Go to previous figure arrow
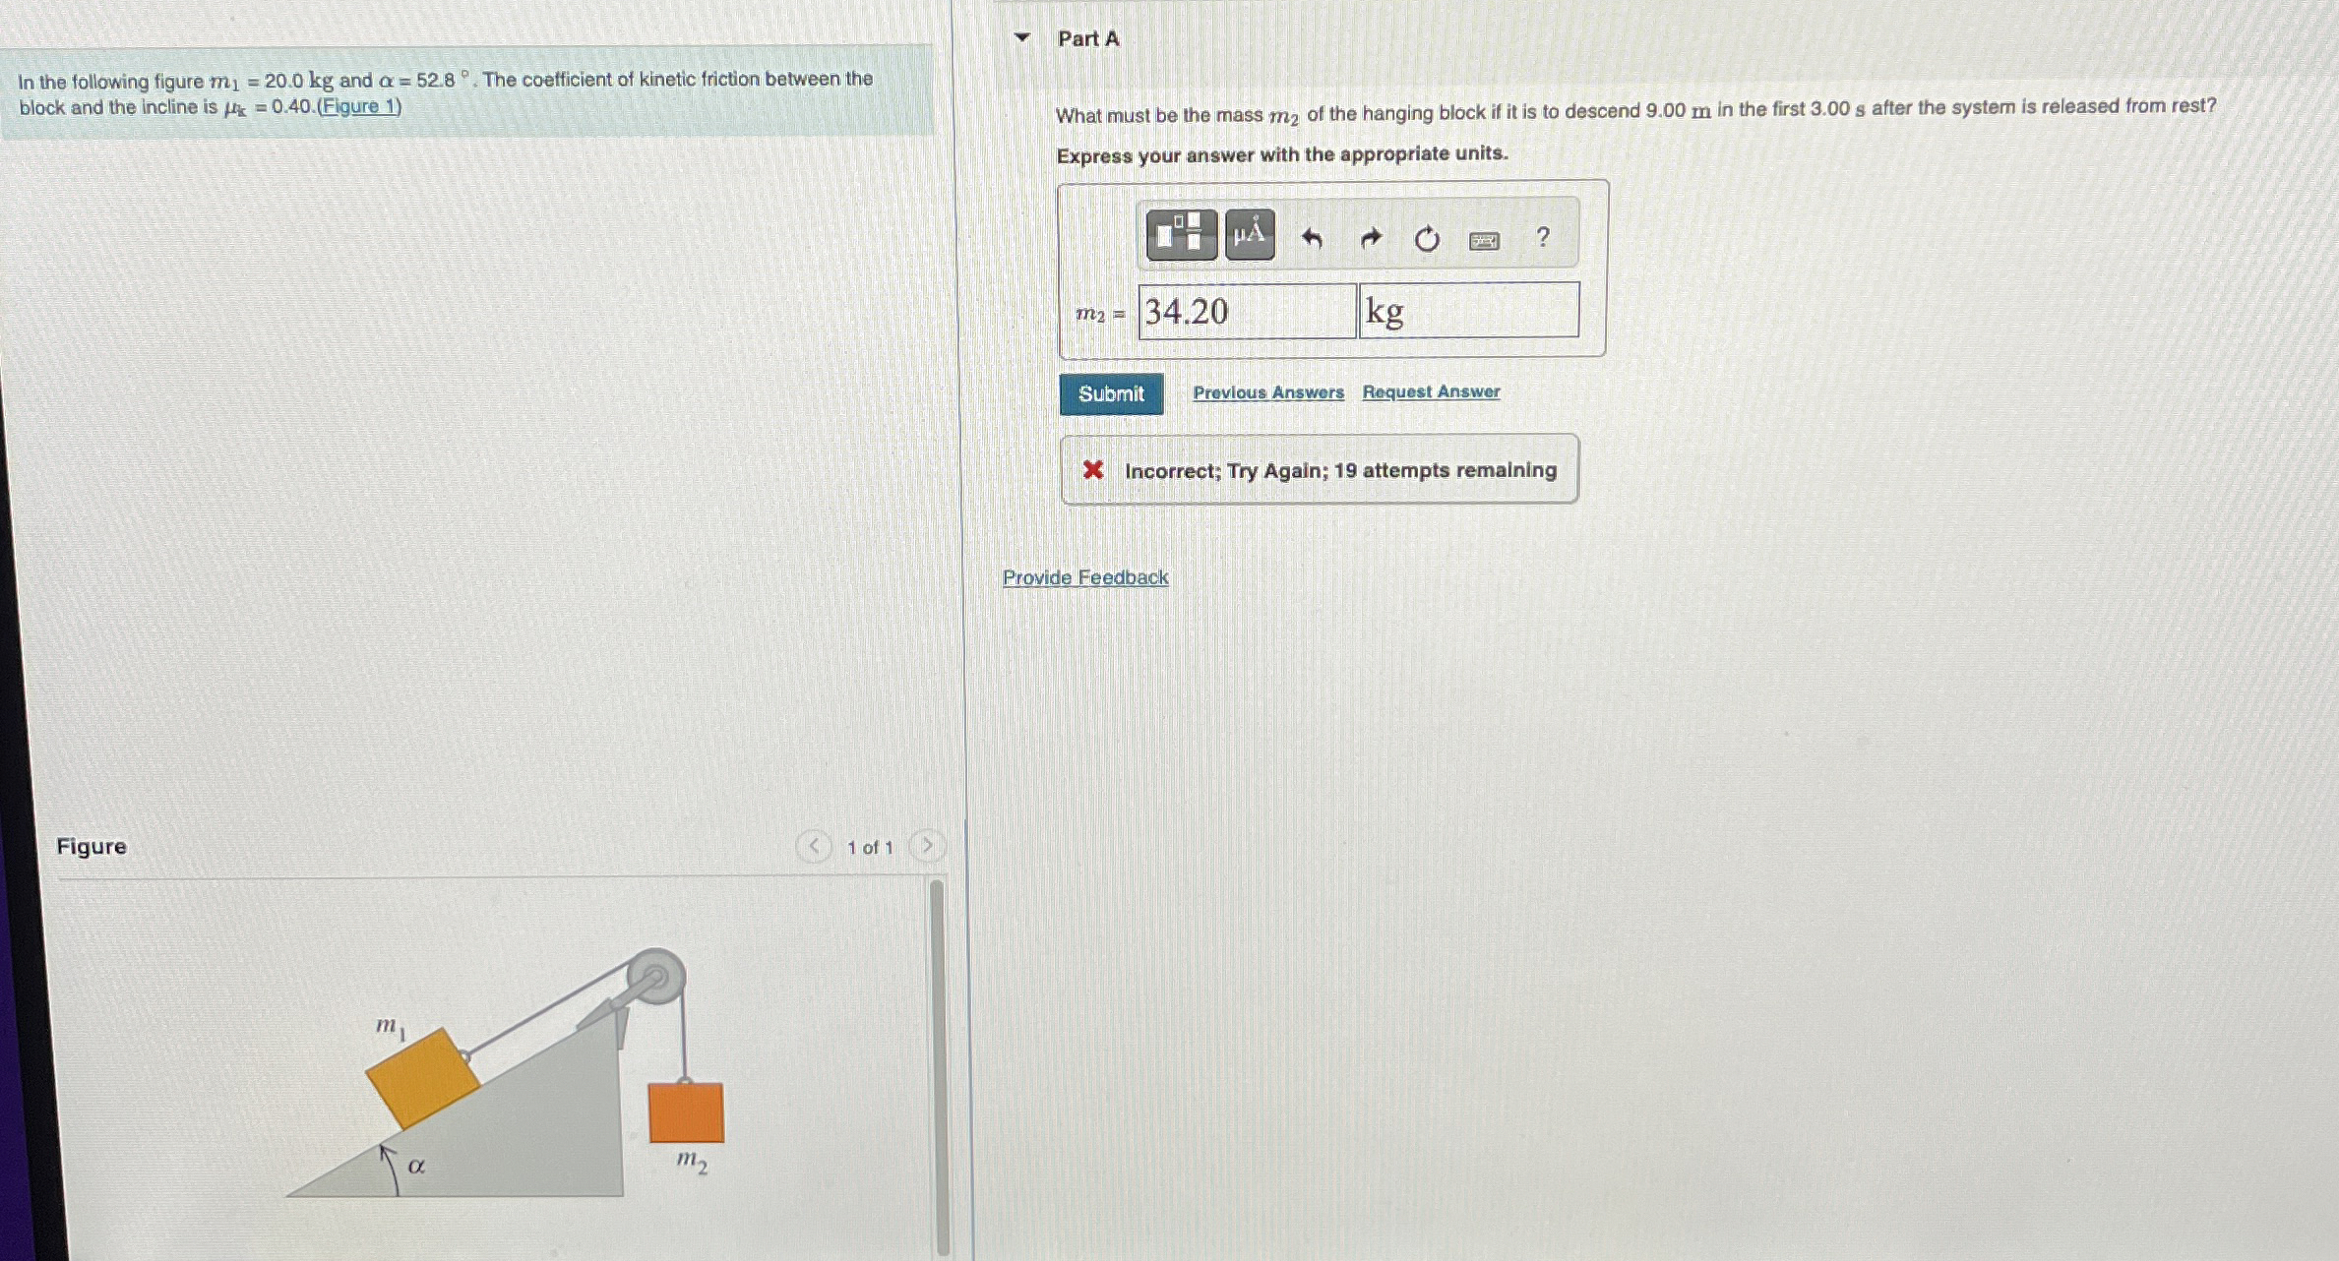Viewport: 2339px width, 1261px height. pos(813,846)
